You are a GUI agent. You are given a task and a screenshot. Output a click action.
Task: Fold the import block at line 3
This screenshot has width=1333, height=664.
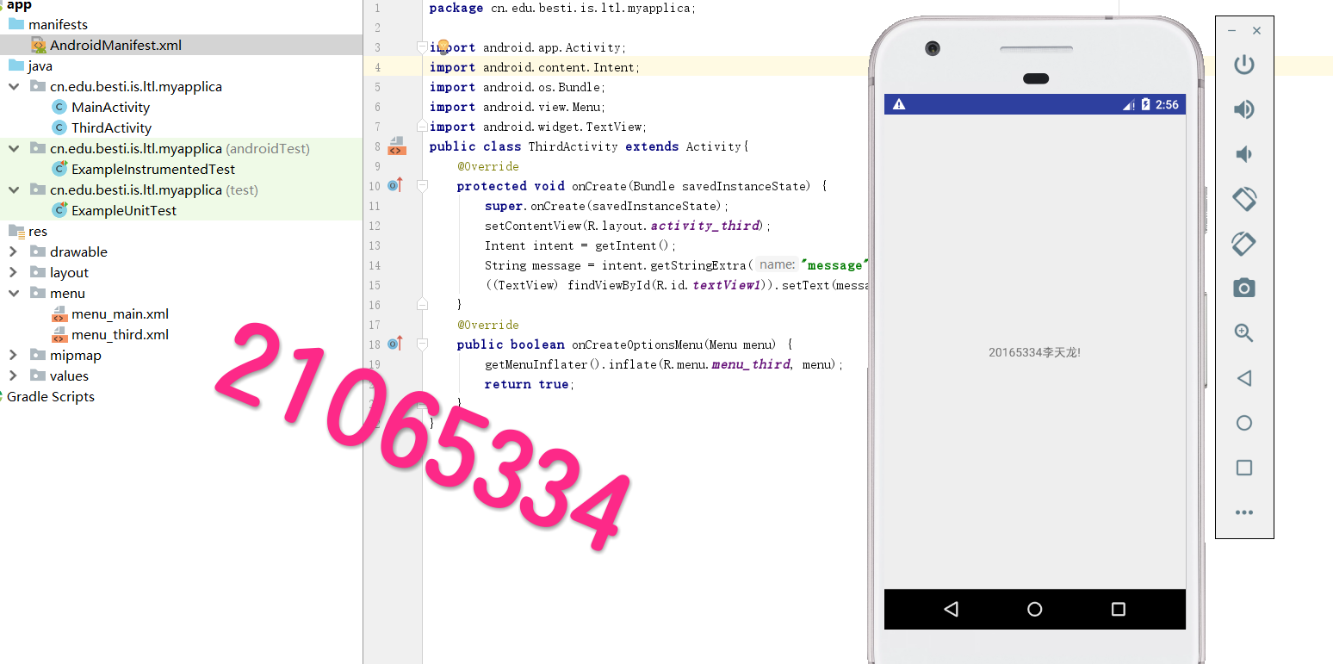tap(422, 47)
